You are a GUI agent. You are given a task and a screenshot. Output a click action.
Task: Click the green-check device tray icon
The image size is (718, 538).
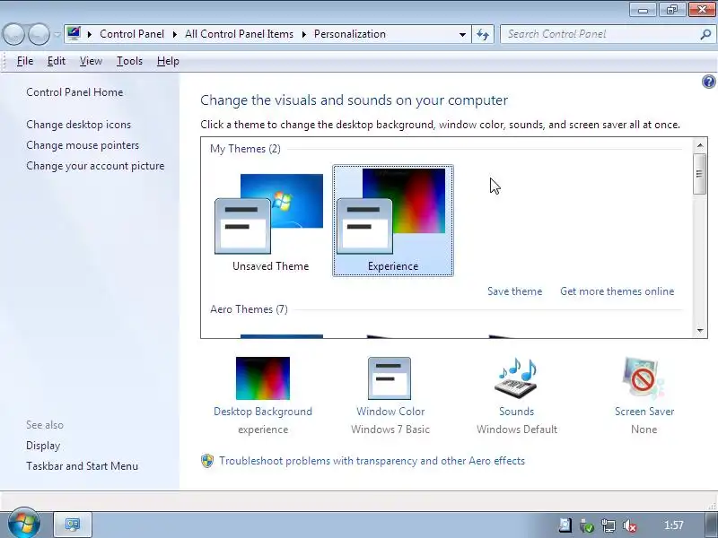586,525
